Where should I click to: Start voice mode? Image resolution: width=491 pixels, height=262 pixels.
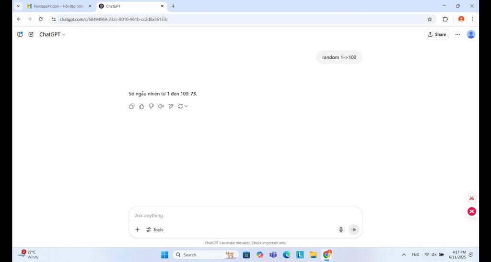point(353,229)
